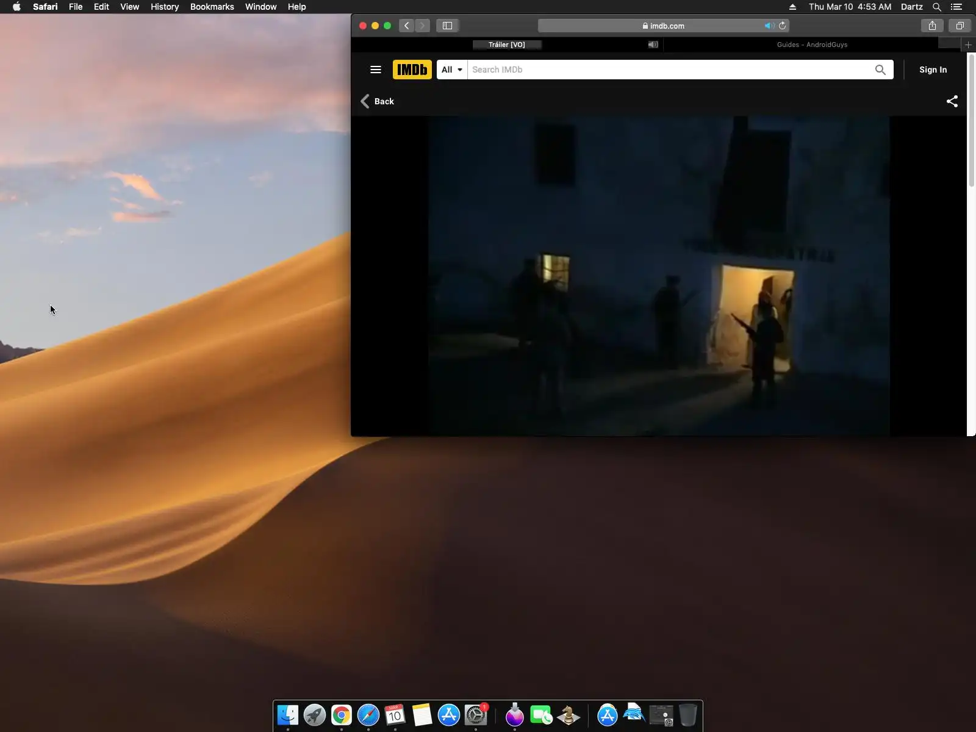Mute the Tráiler [VO] tab audio
The height and width of the screenshot is (732, 976).
coord(653,45)
